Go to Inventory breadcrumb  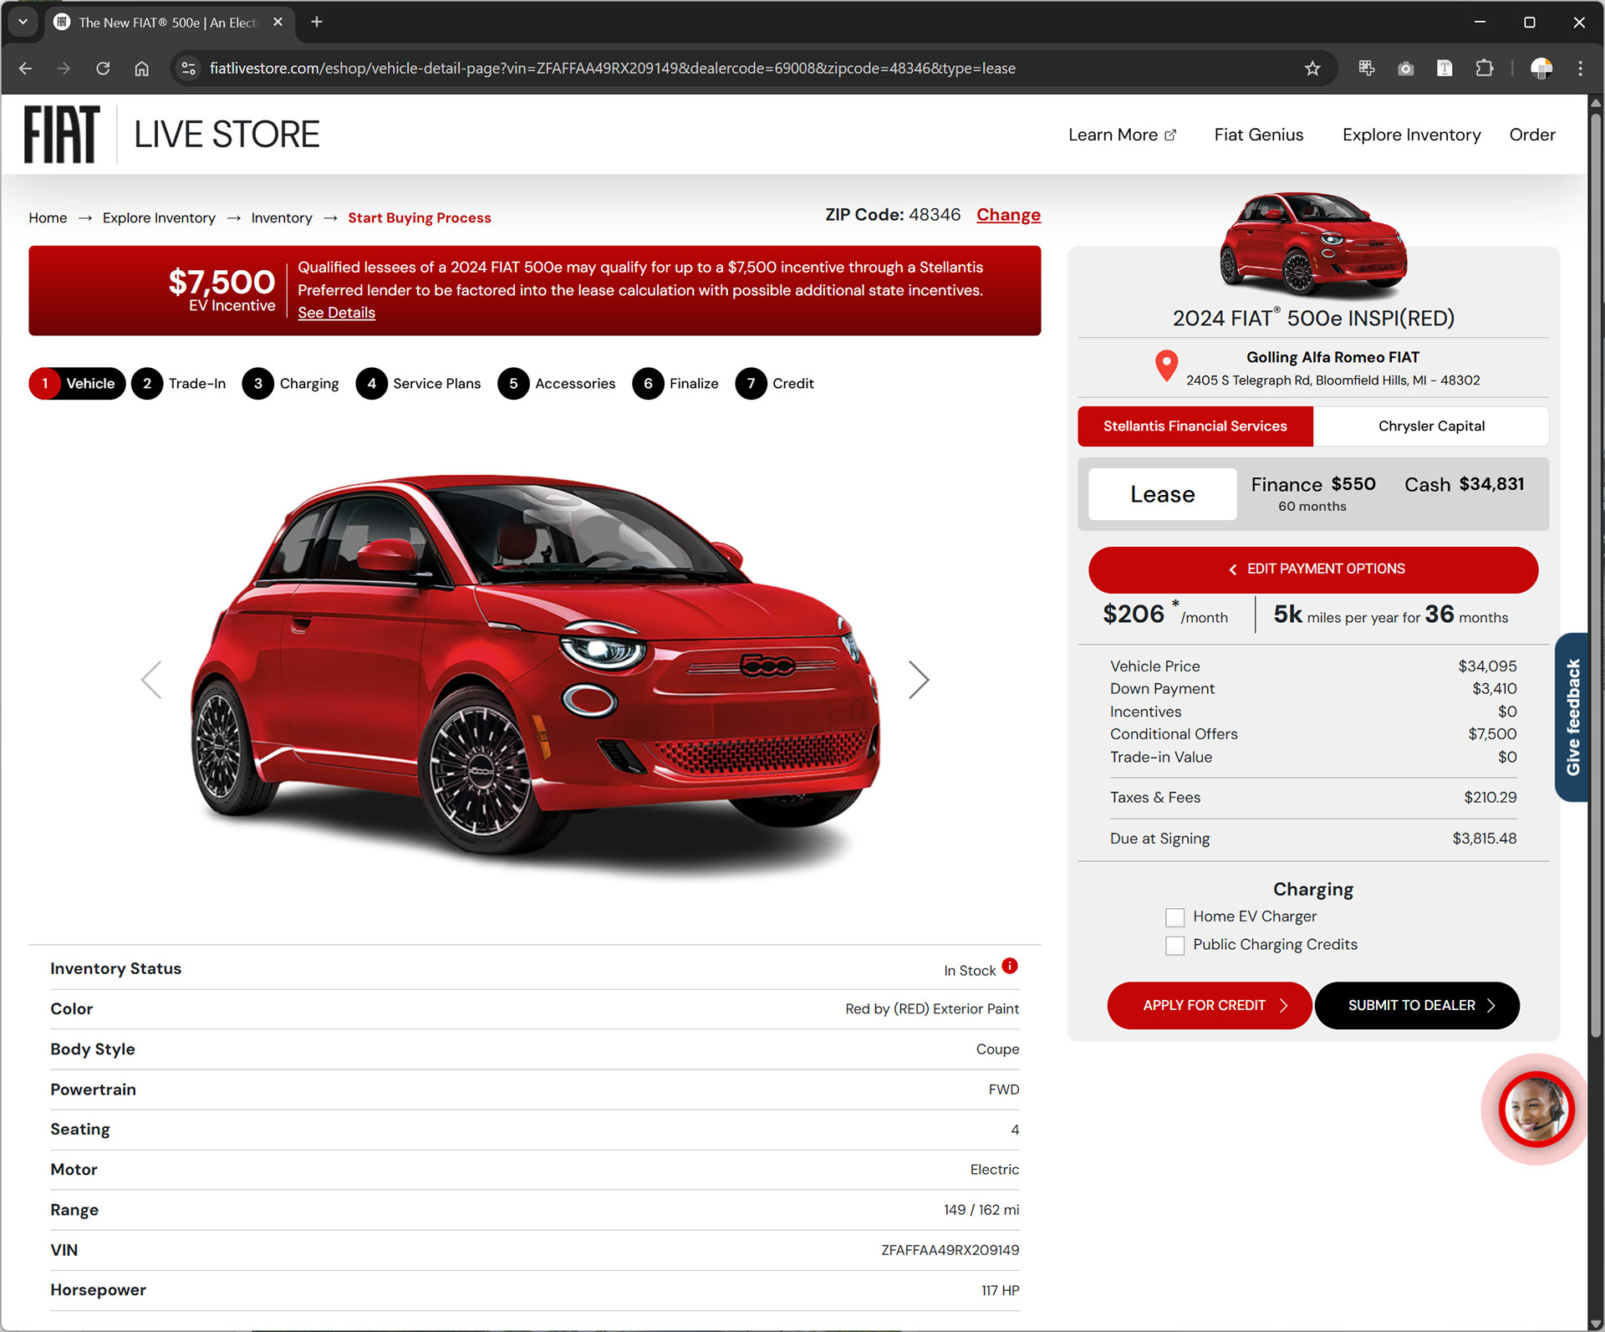(x=282, y=217)
